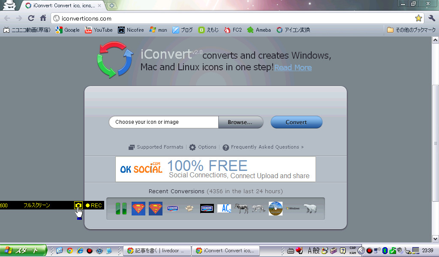Open the Ameba bookmark
Image resolution: width=439 pixels, height=257 pixels.
coord(259,30)
